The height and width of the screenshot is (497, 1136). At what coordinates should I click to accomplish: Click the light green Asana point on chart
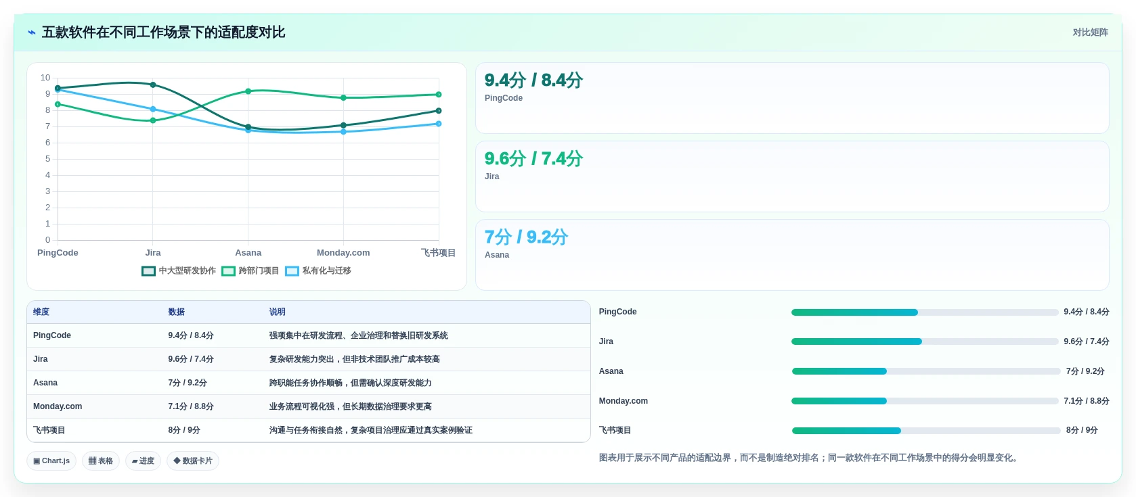[x=248, y=91]
